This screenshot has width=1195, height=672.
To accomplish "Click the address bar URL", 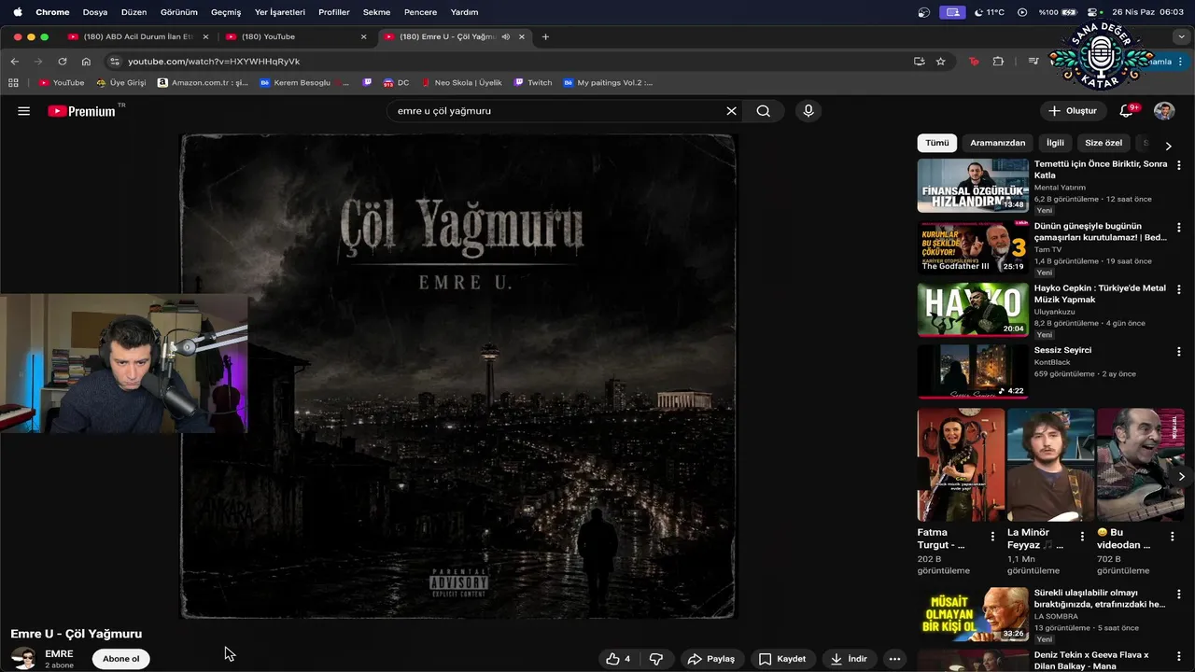I will [x=214, y=62].
